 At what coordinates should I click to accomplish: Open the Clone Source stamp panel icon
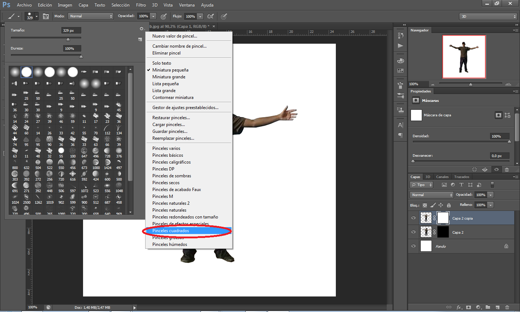click(400, 110)
